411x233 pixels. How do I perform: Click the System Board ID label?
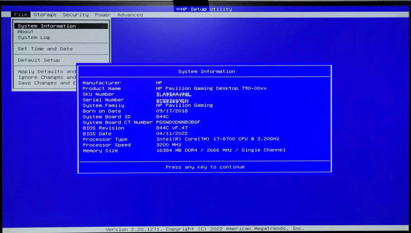(107, 117)
